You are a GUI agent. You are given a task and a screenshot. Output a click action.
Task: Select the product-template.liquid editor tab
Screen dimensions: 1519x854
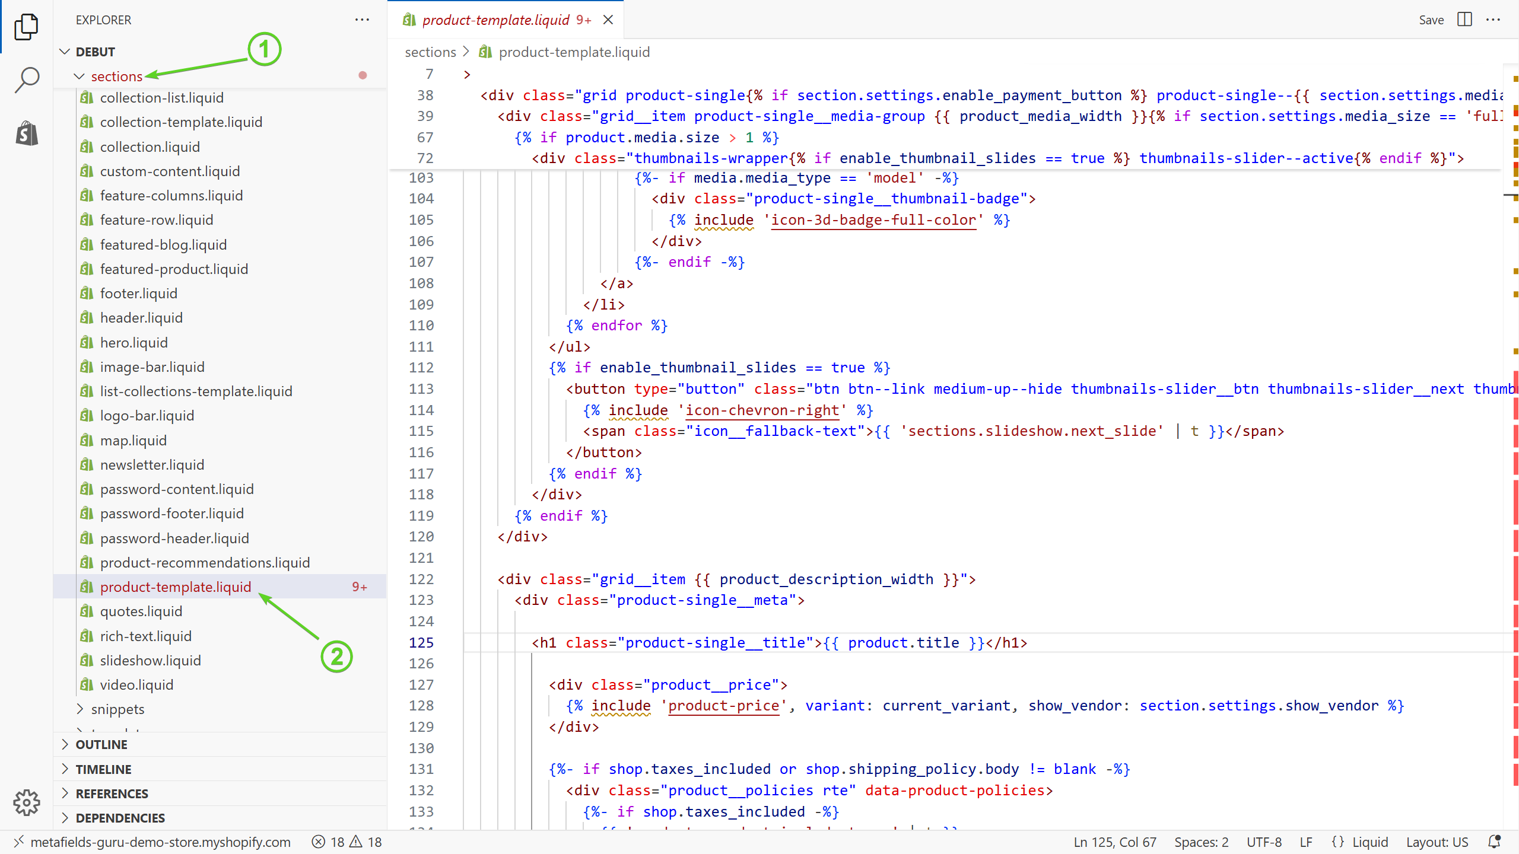pos(496,20)
